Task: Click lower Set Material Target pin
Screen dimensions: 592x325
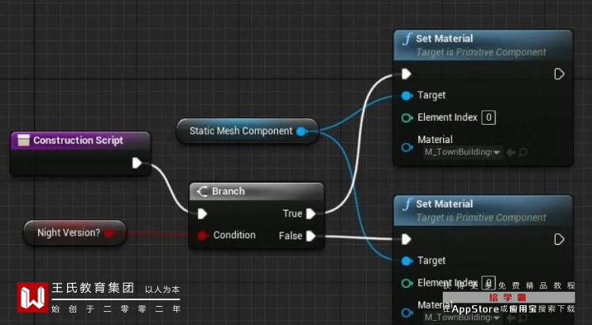Action: tap(407, 260)
